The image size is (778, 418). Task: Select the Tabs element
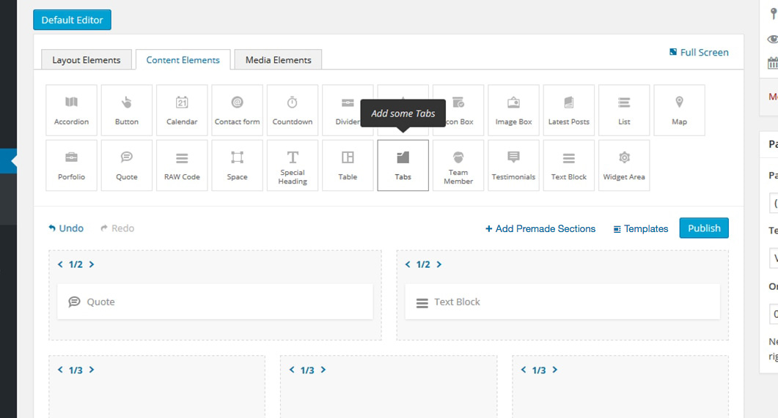[403, 165]
